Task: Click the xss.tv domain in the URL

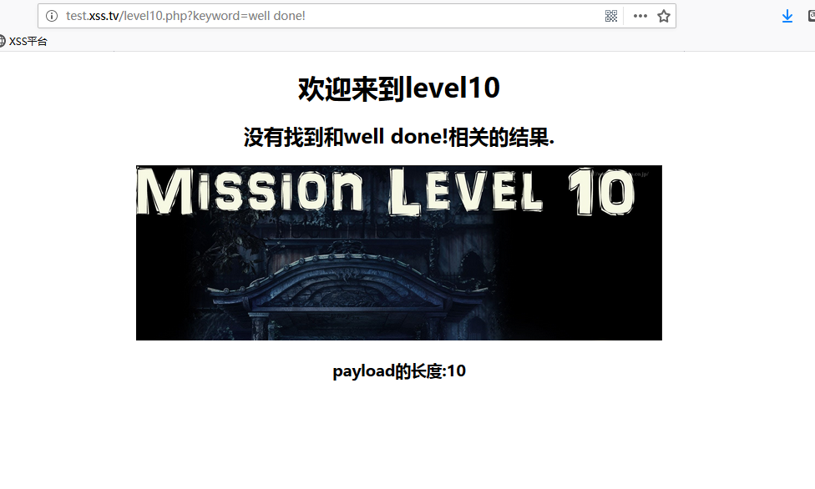Action: (104, 16)
